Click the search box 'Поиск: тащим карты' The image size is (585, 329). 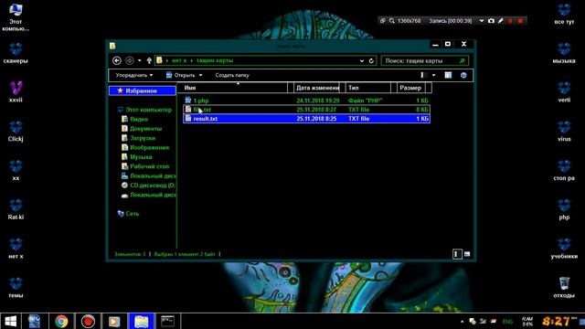[424, 60]
